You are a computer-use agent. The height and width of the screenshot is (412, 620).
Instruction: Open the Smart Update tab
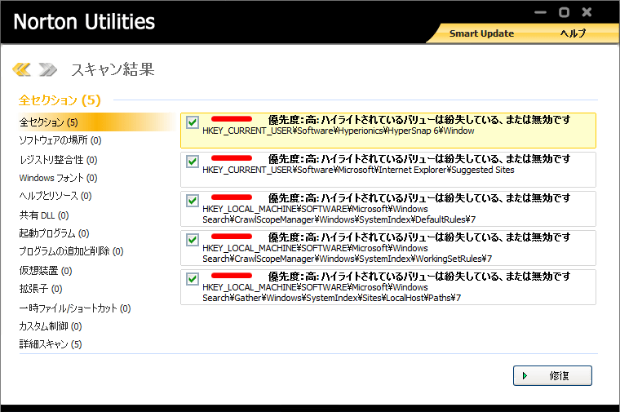[x=481, y=33]
